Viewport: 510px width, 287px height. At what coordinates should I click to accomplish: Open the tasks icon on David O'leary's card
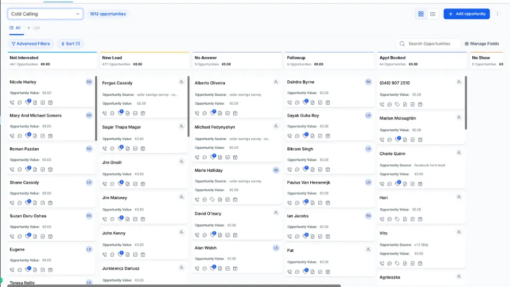pyautogui.click(x=228, y=235)
